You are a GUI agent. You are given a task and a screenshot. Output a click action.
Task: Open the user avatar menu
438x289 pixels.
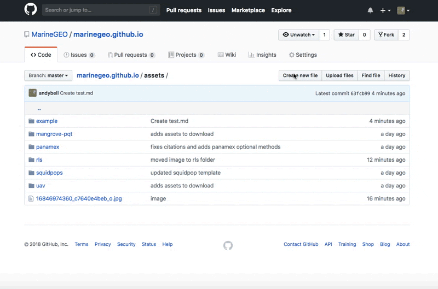(403, 10)
